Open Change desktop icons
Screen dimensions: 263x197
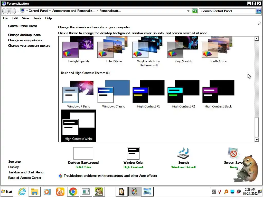(x=24, y=35)
